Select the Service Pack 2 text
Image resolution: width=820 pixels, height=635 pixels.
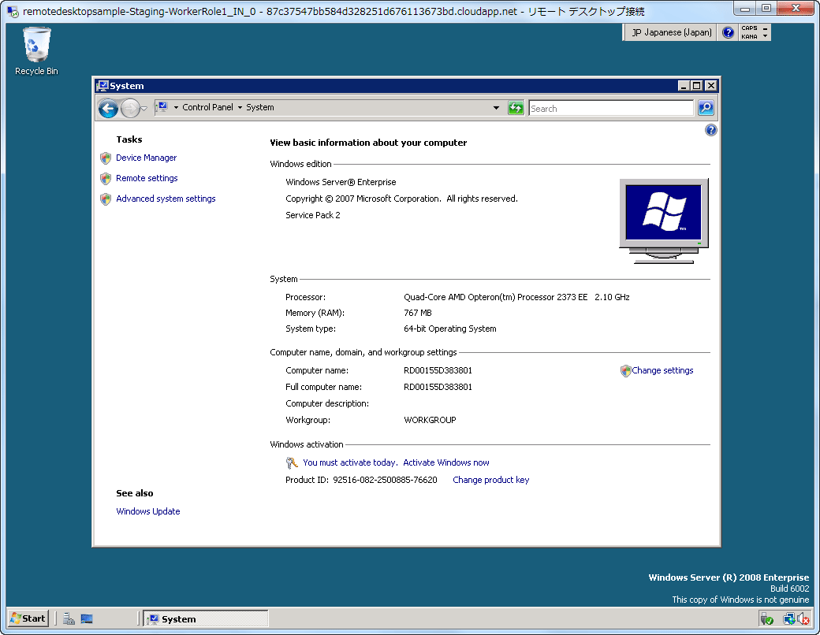(x=313, y=215)
